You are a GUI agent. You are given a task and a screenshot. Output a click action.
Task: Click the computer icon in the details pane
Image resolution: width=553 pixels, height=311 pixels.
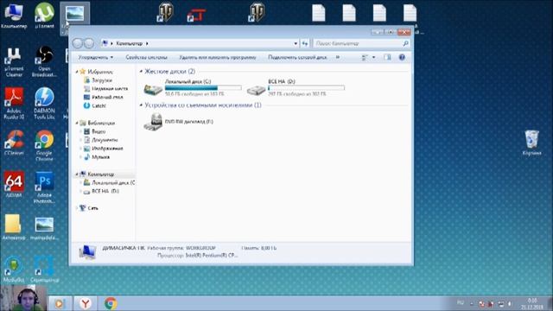pyautogui.click(x=87, y=252)
